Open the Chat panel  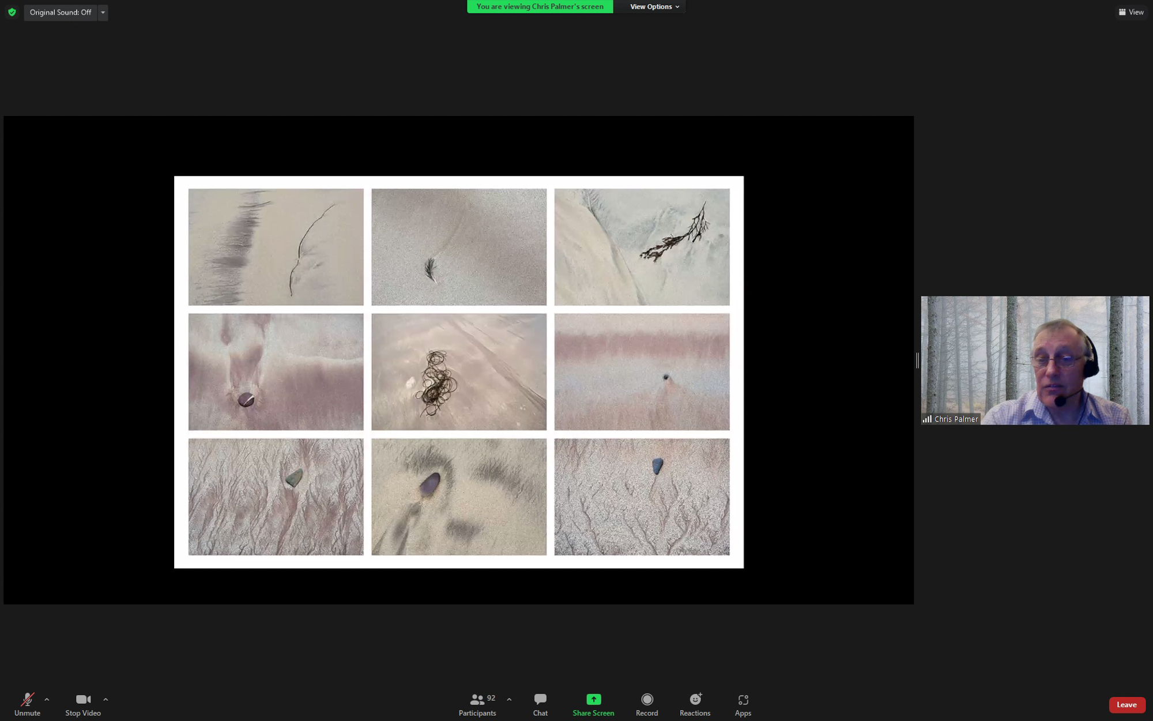click(540, 704)
